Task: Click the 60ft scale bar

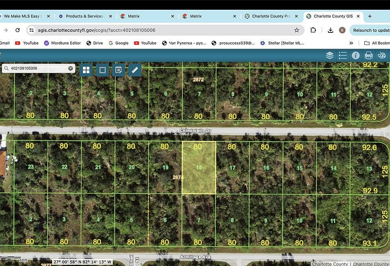Action: pyautogui.click(x=14, y=259)
